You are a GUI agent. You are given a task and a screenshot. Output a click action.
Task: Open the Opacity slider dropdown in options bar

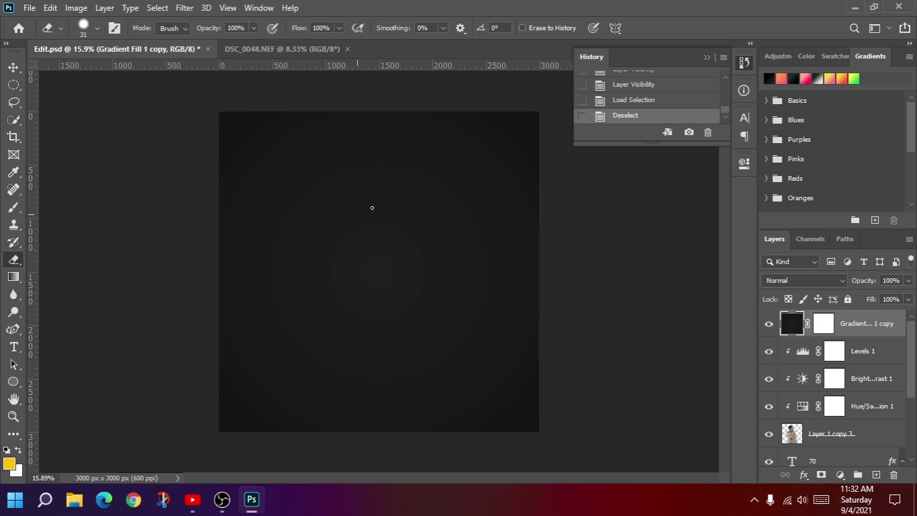click(x=253, y=28)
